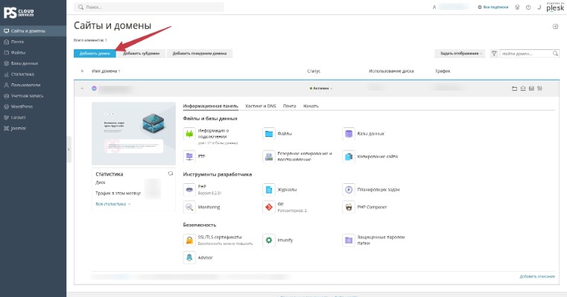Open the PHP settings icon
Screen dimensions: 567x297
click(x=189, y=189)
